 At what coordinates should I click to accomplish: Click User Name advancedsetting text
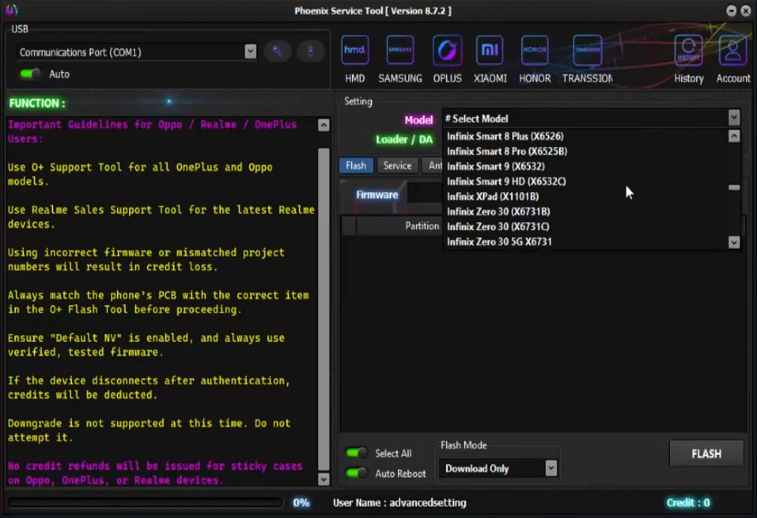click(399, 503)
